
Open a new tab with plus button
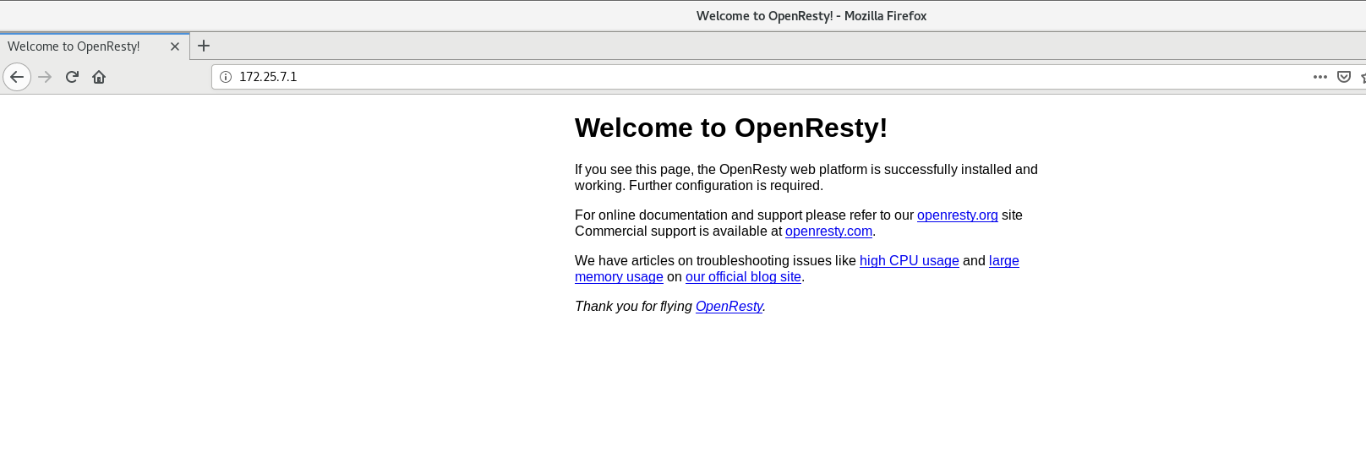coord(204,46)
